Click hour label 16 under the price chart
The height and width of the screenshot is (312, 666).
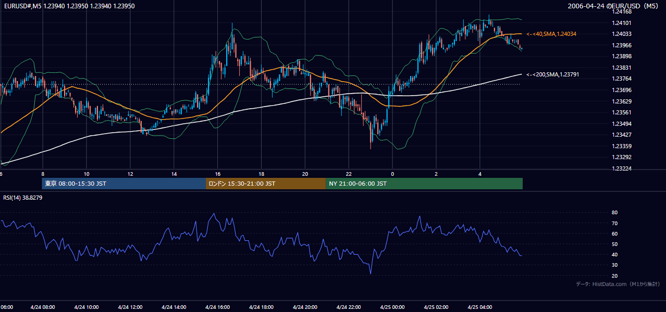coord(218,174)
